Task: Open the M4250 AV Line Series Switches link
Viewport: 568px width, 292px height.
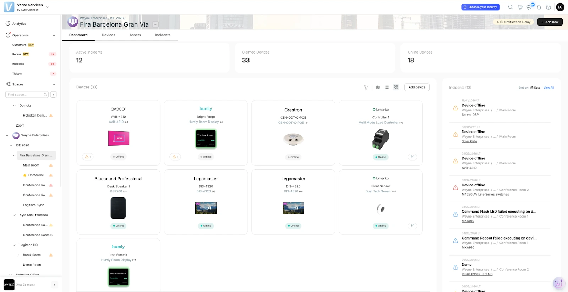Action: point(485,195)
